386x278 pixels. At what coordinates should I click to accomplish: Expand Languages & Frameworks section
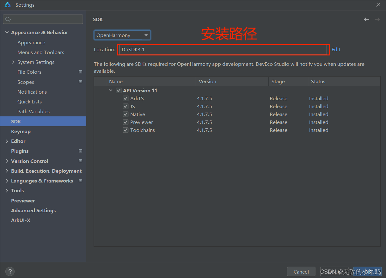pos(7,181)
